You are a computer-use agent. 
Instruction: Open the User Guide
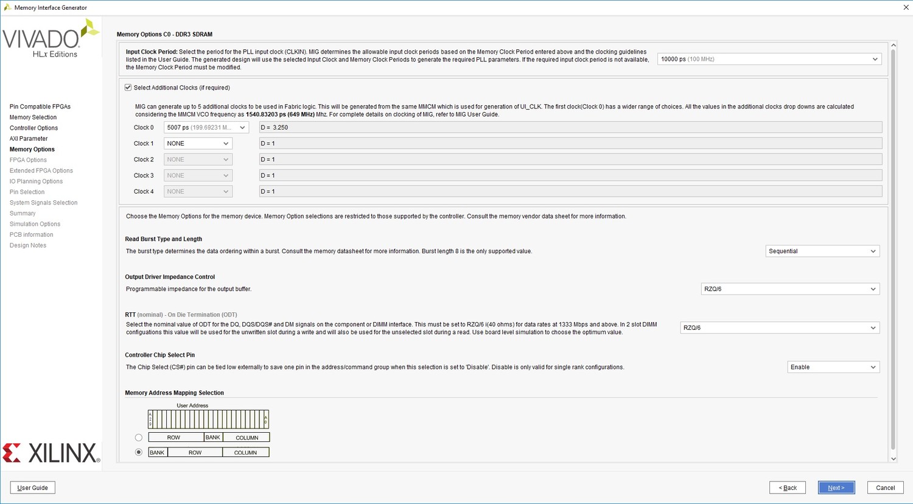33,488
